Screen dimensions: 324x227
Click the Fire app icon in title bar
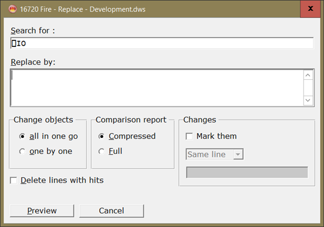12,9
